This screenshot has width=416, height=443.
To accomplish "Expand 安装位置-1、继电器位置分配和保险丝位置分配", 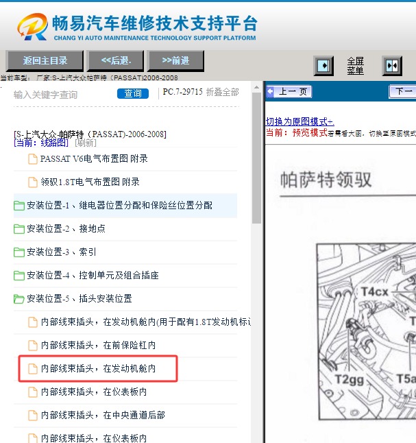I will pyautogui.click(x=119, y=206).
